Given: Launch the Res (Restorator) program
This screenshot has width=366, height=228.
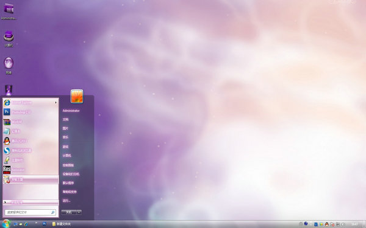Looking at the screenshot, I should tap(30, 170).
